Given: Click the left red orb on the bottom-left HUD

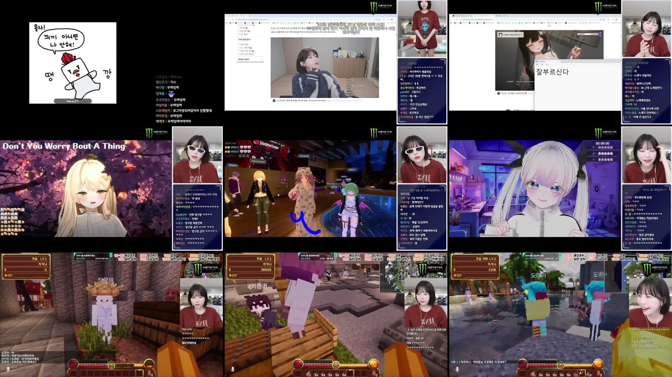Looking at the screenshot, I should [73, 364].
